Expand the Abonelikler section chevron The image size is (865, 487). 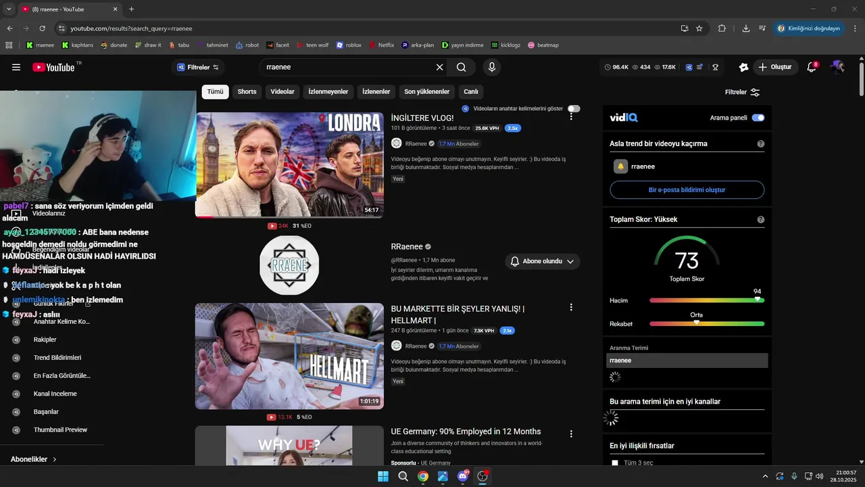[55, 459]
